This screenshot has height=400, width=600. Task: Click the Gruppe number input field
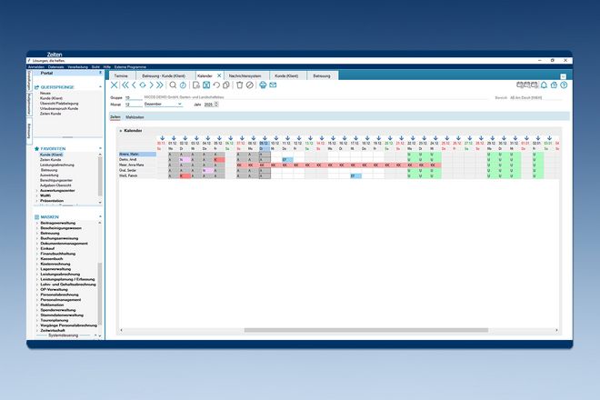133,98
